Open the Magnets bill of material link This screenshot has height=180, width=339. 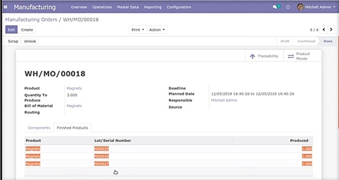pos(74,106)
